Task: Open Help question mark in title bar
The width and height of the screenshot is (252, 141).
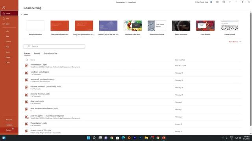Action: click(230, 2)
